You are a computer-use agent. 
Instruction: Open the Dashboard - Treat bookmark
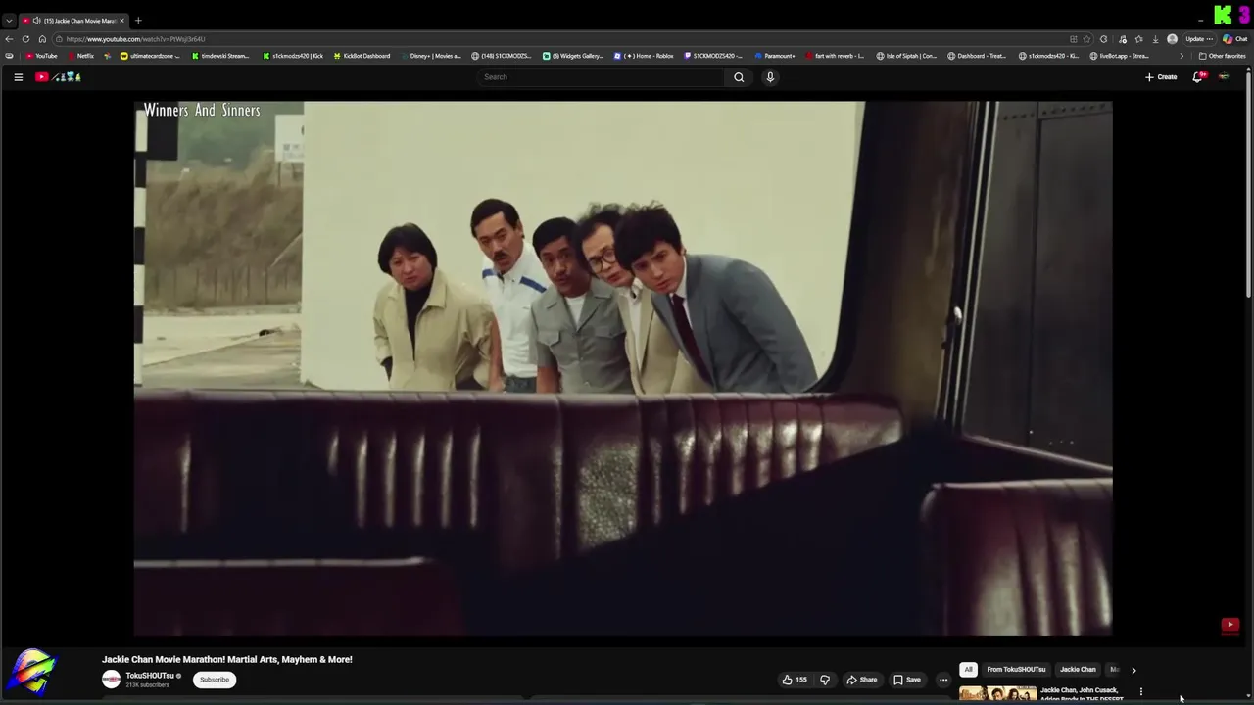977,56
